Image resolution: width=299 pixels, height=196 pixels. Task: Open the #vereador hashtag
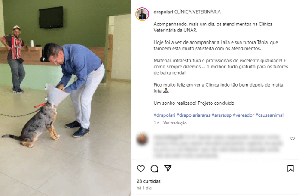(x=243, y=115)
